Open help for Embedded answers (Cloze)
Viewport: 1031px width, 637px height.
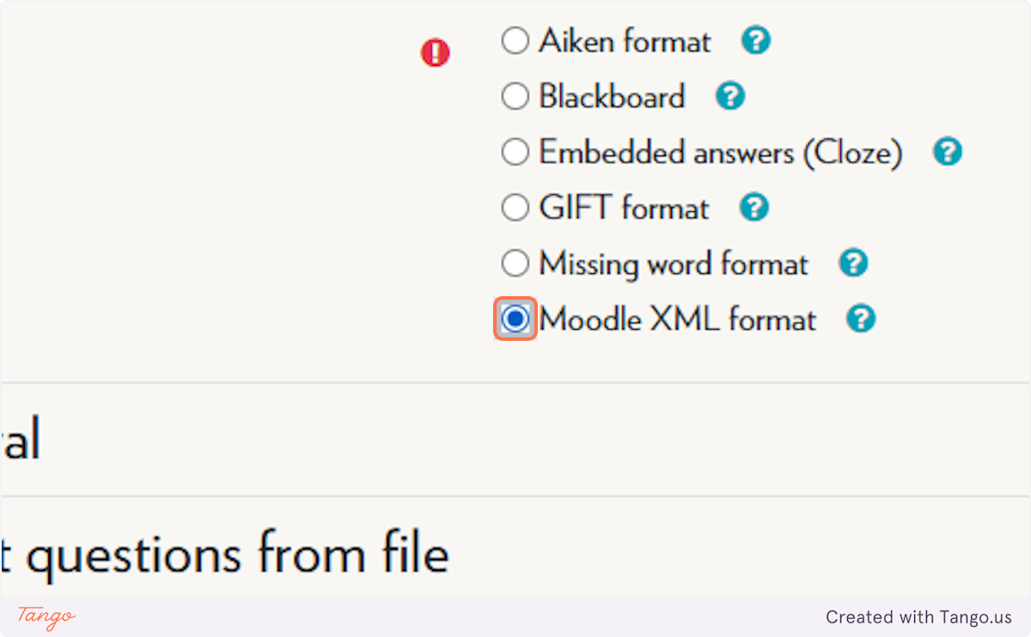[947, 152]
